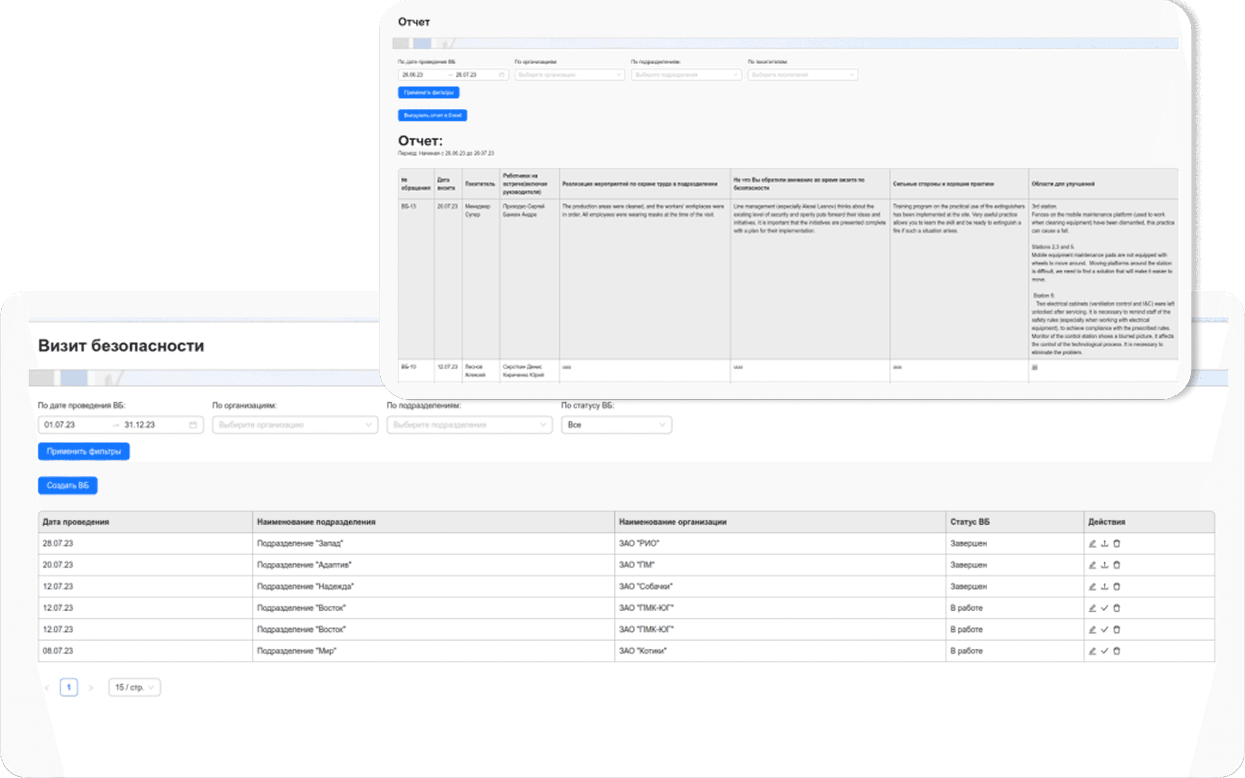The image size is (1245, 778).
Task: Open По организациям dropdown in Визит безопасности
Action: [295, 425]
